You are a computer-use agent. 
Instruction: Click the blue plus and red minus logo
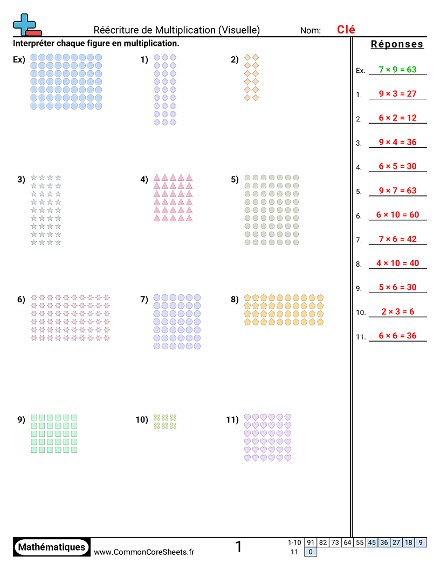pos(26,25)
